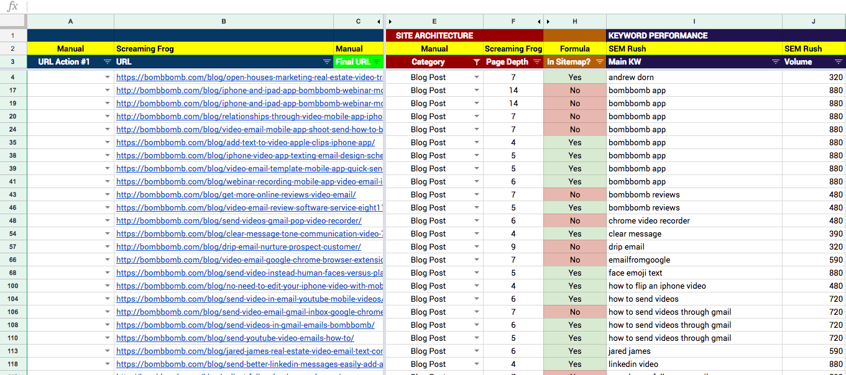The image size is (846, 375).
Task: Select row 100 header
Action: point(13,286)
